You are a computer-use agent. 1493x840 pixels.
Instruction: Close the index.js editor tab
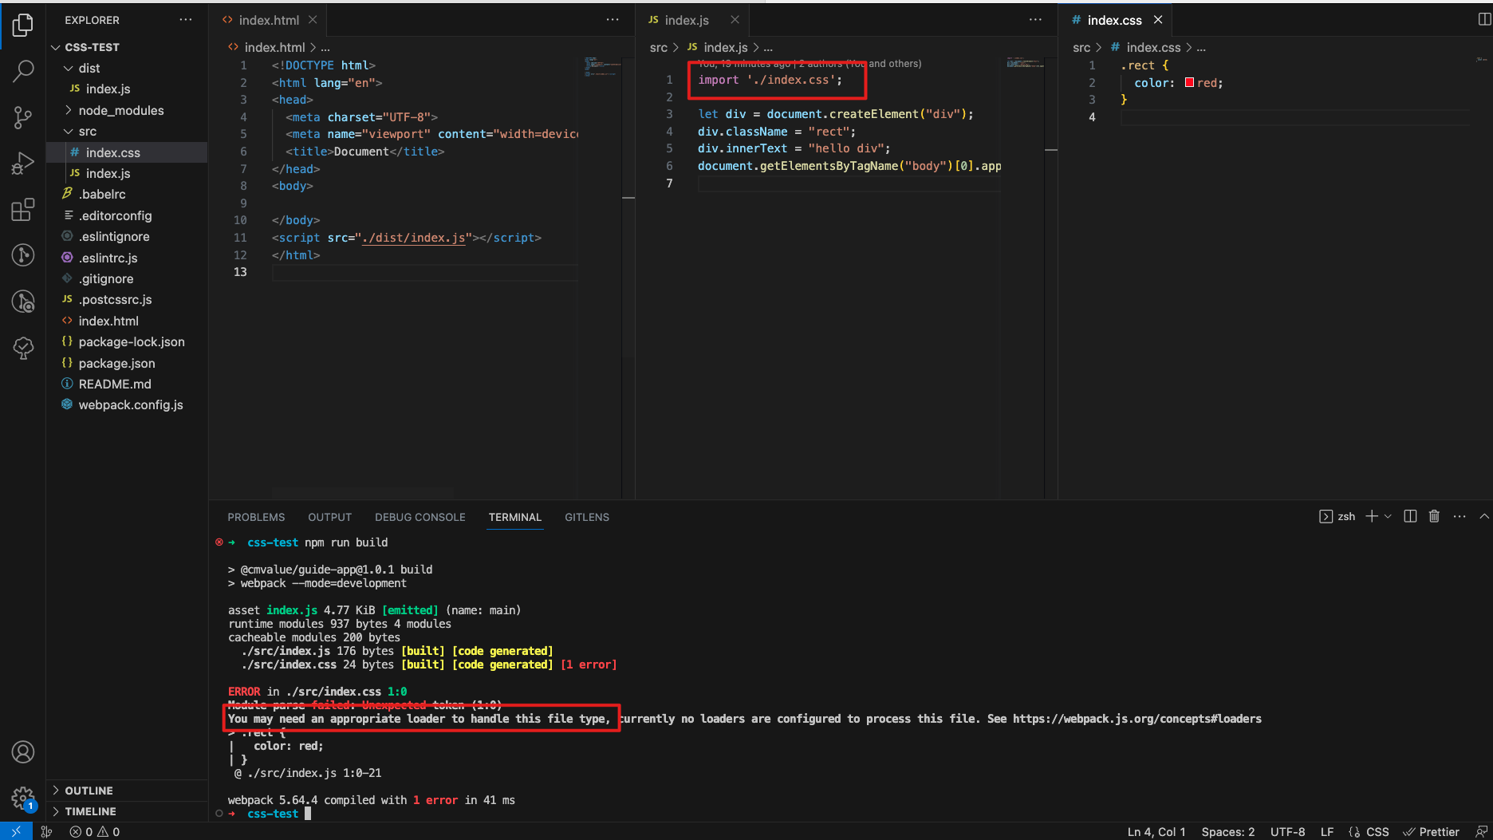(x=735, y=20)
